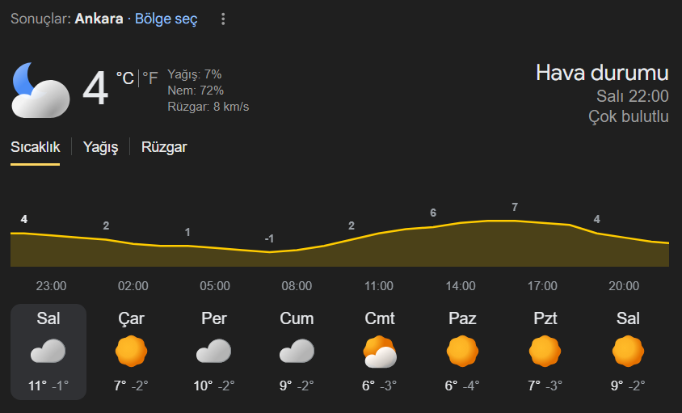Click the sunny icon for Çar
The image size is (682, 413).
point(132,352)
